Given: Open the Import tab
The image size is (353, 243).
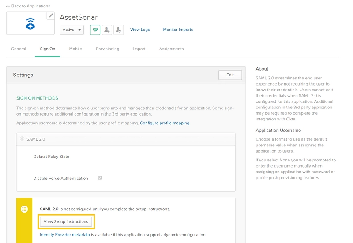Looking at the screenshot, I should pyautogui.click(x=139, y=49).
